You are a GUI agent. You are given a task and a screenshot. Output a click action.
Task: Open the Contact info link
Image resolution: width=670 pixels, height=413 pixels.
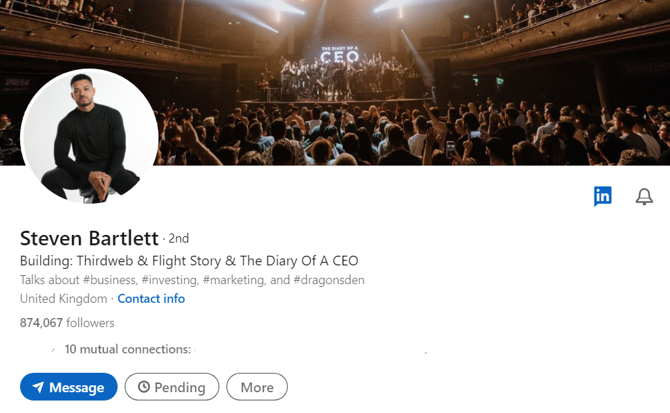(x=151, y=299)
